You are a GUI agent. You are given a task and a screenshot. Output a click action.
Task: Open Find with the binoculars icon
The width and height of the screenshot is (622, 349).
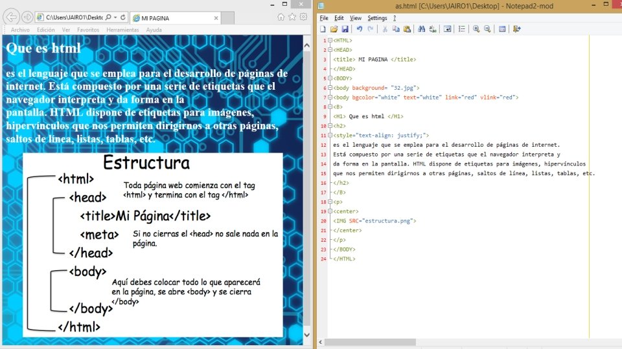click(x=421, y=29)
